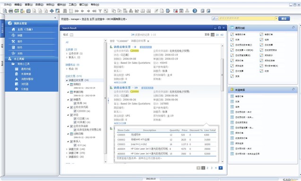Open the 文件(F) menu
Screen dimensions: 301x181
pyautogui.click(x=8, y=4)
